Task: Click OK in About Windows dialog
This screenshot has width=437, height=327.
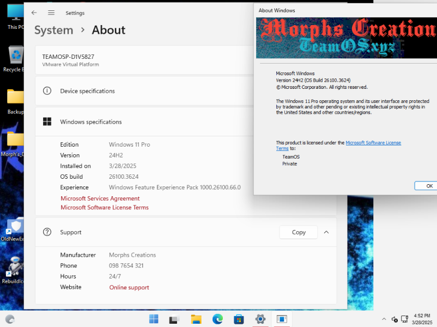Action: point(427,186)
